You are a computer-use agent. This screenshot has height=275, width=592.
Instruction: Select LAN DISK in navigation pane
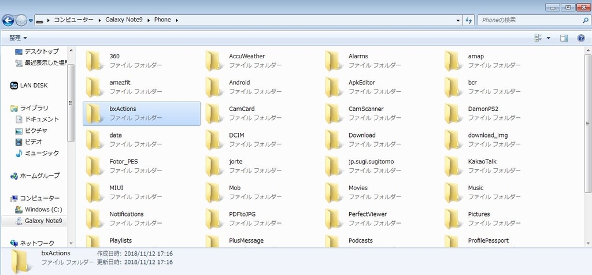tap(29, 86)
